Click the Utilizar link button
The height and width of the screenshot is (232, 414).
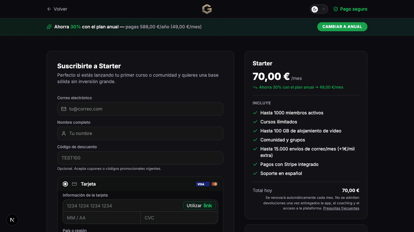(x=199, y=206)
